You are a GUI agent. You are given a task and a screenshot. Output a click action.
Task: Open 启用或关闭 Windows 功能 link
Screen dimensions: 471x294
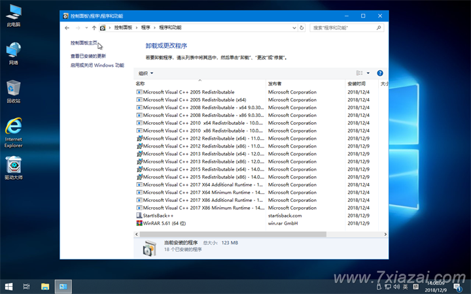coord(97,65)
